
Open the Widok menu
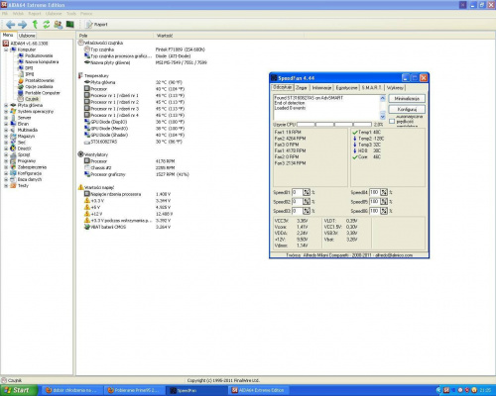18,14
